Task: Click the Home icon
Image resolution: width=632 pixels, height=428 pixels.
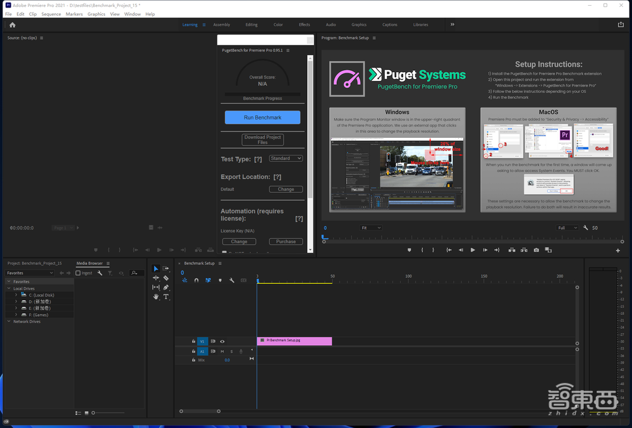Action: [12, 25]
